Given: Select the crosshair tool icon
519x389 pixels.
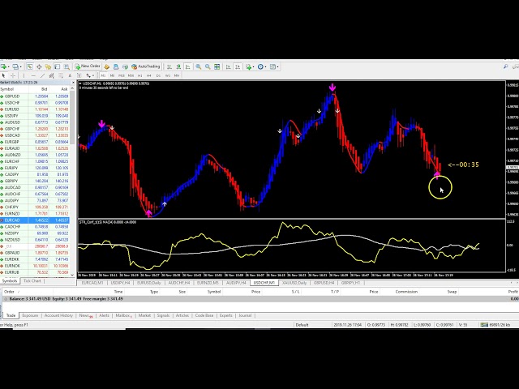Looking at the screenshot, I should [14, 75].
